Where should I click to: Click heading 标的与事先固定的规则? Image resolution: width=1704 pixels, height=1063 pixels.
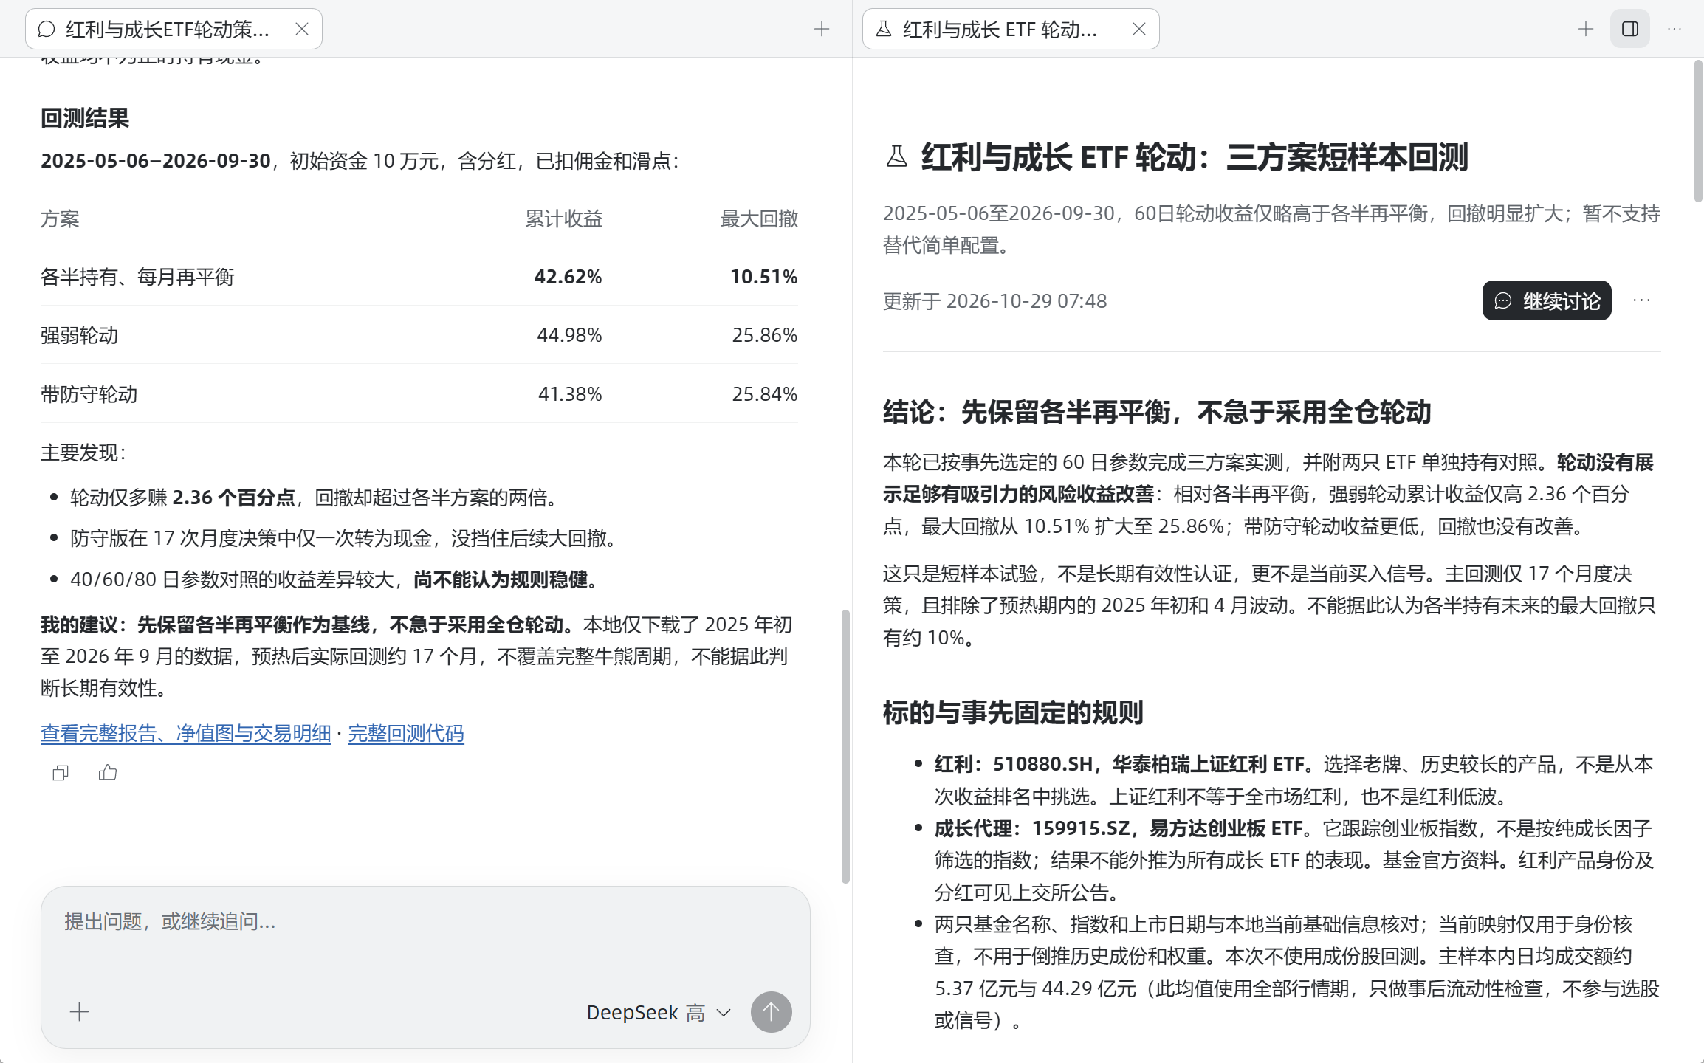pos(1013,712)
